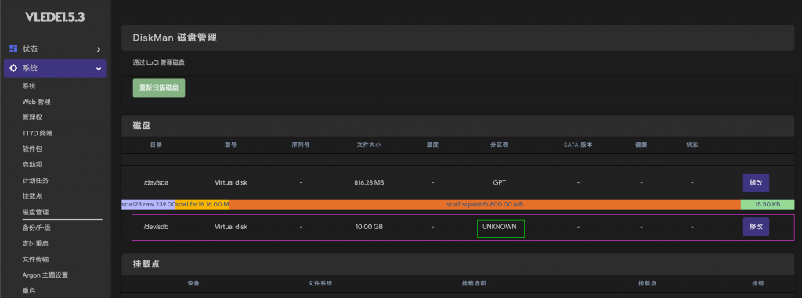The width and height of the screenshot is (802, 298).
Task: Expand the 状态 menu chevron
Action: click(x=99, y=49)
